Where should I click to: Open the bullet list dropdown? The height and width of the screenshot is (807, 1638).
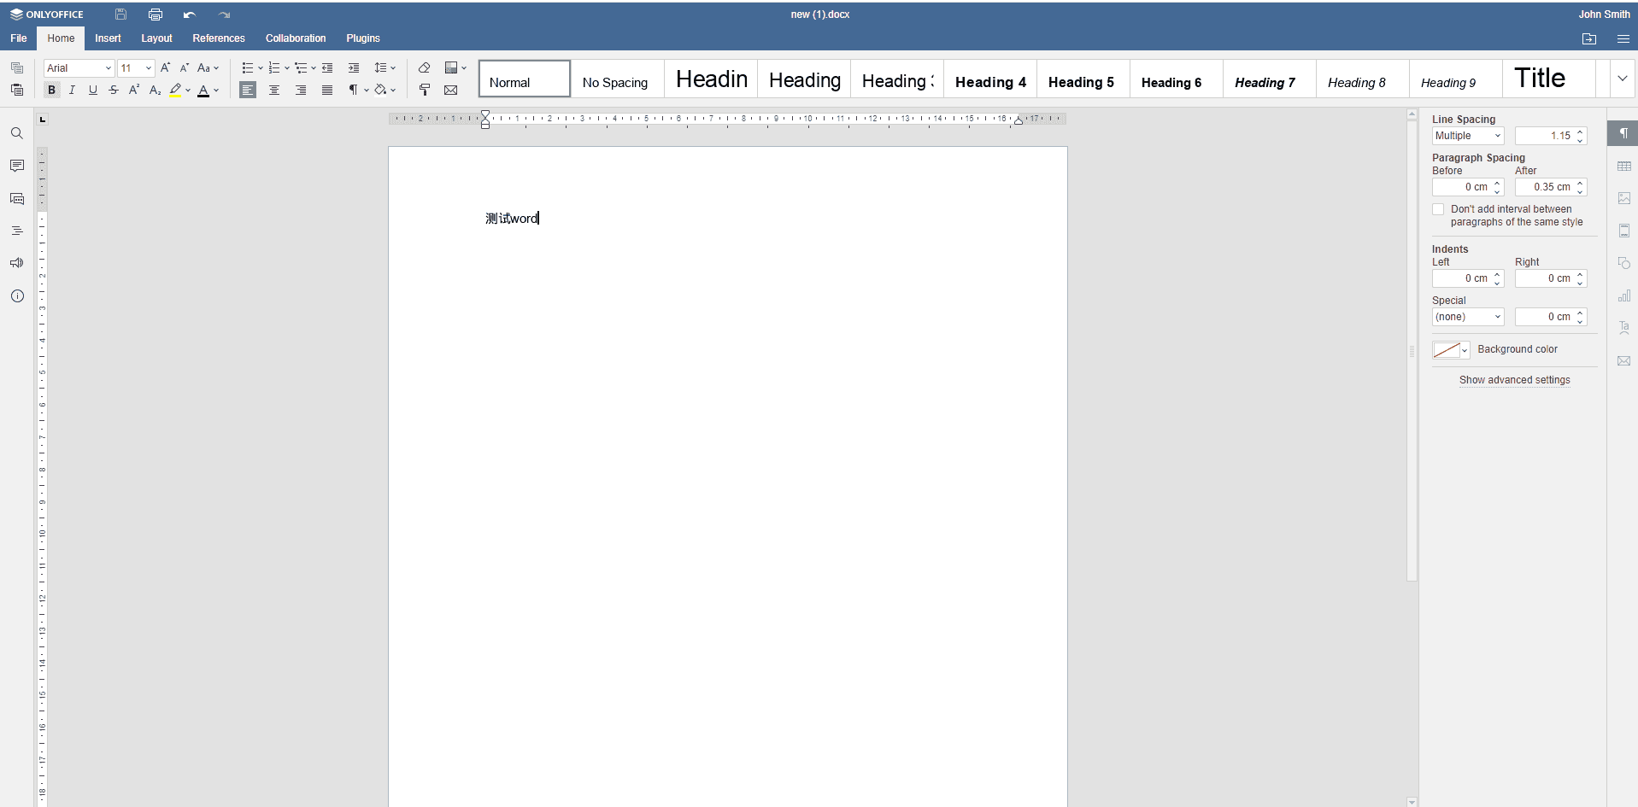click(261, 67)
